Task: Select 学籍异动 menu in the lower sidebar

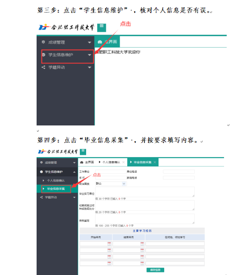Action: click(x=58, y=197)
